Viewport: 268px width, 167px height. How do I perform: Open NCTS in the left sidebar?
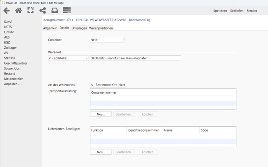(x=8, y=27)
